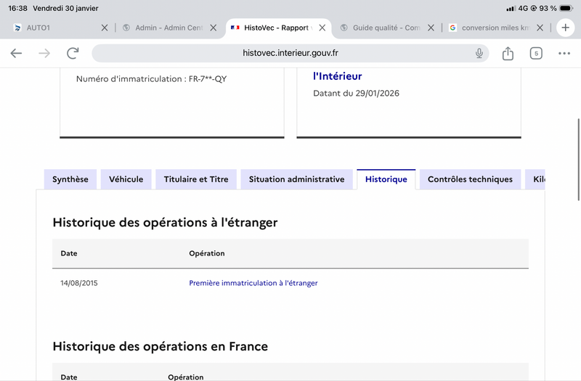Close the Admin Center tab
Viewport: 581px width, 381px height.
click(214, 28)
